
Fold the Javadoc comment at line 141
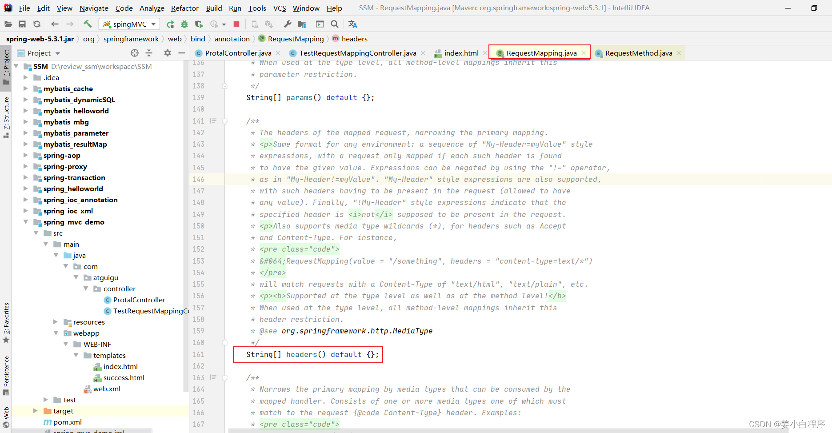(x=225, y=121)
